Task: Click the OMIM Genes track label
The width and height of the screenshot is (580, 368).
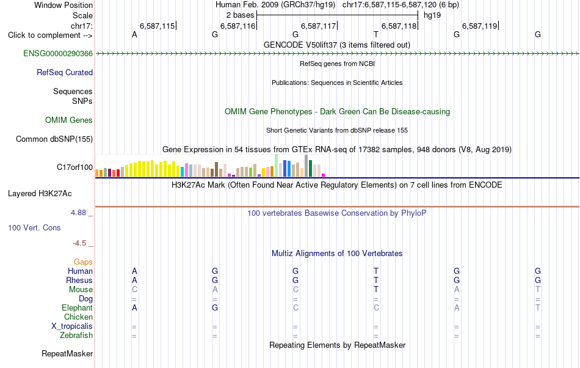Action: (x=69, y=120)
